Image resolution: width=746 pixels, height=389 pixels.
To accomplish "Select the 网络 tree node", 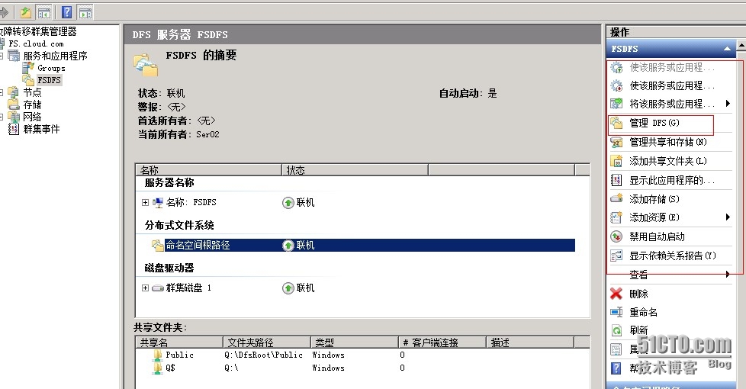I will click(x=32, y=117).
